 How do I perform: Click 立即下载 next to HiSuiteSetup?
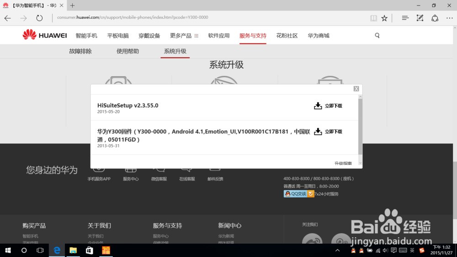[x=334, y=106]
